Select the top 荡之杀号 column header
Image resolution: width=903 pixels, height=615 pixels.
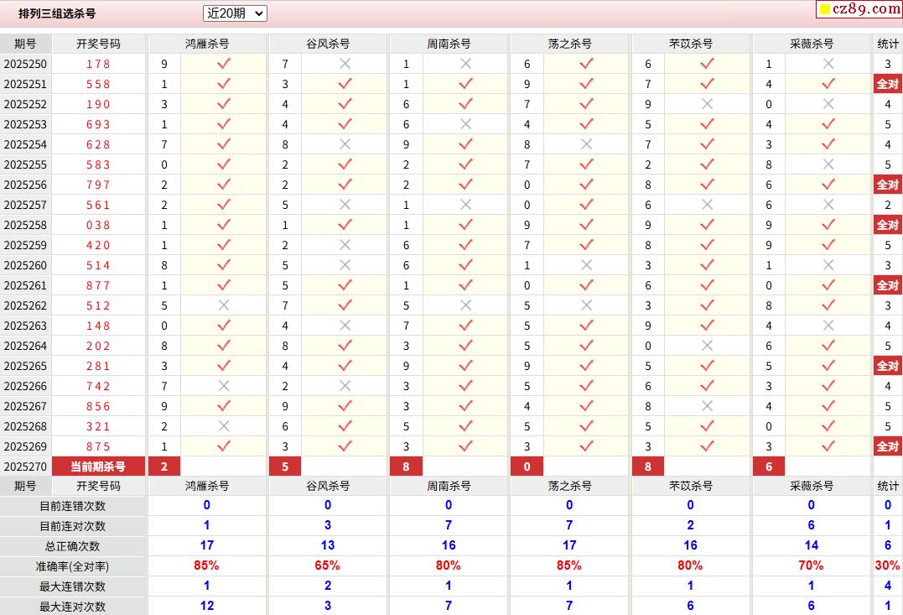pos(569,44)
